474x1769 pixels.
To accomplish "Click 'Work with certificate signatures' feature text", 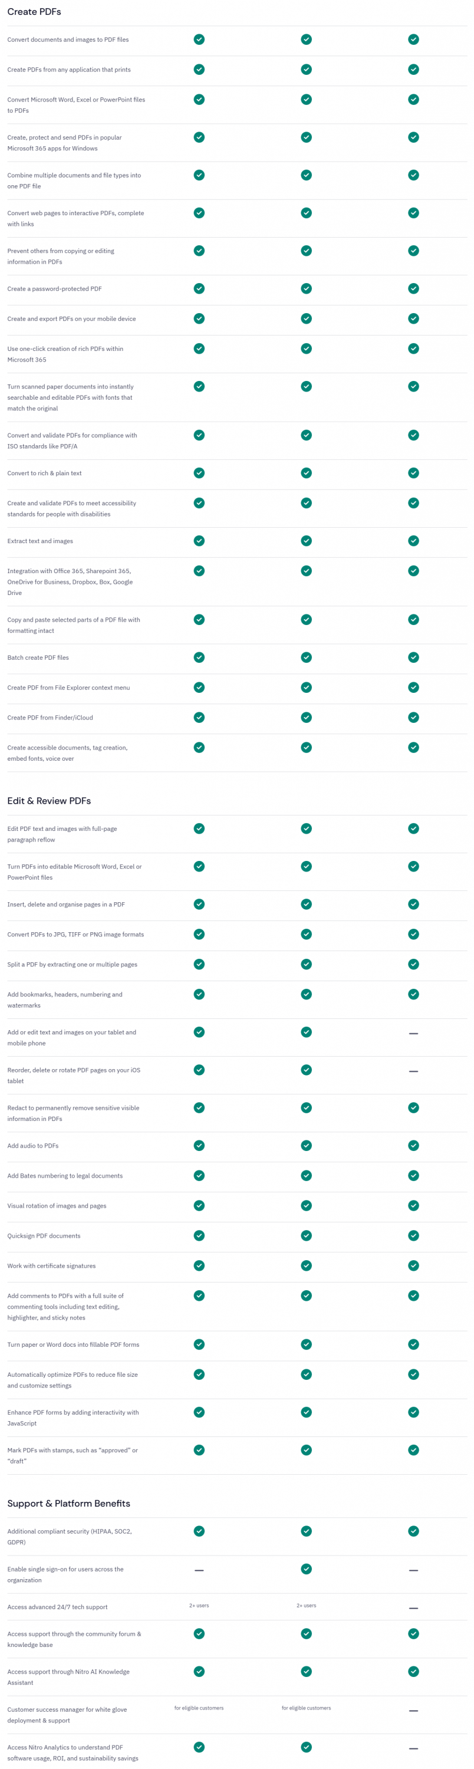I will (51, 1265).
